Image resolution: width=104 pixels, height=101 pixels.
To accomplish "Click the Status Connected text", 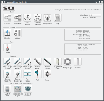I will click(93, 18).
